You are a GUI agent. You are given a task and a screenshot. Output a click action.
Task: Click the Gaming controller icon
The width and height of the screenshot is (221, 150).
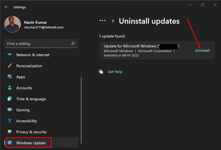[10, 110]
